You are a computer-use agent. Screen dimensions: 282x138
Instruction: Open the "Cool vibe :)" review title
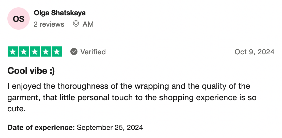pos(31,71)
